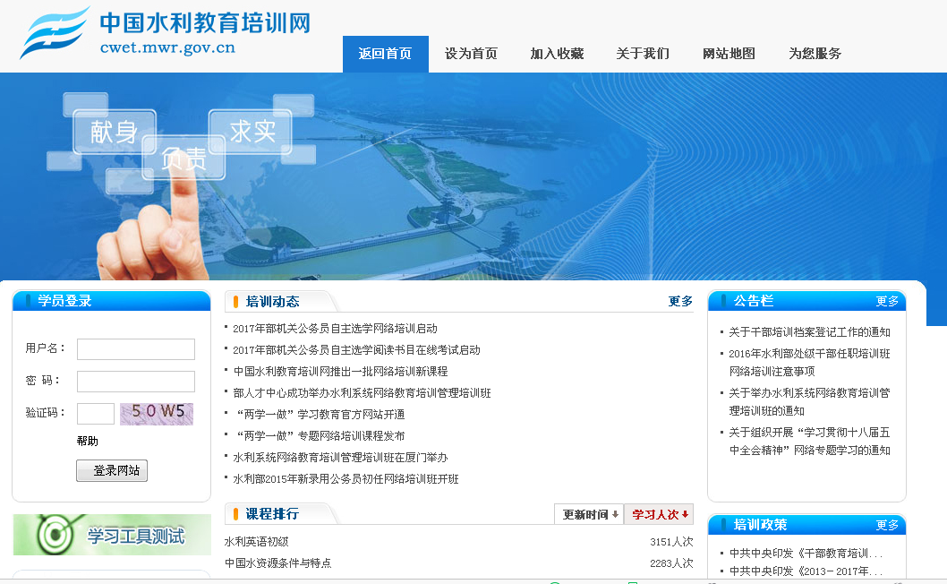The width and height of the screenshot is (947, 584).
Task: Expand 更多 in 公告栏 panel
Action: (887, 301)
